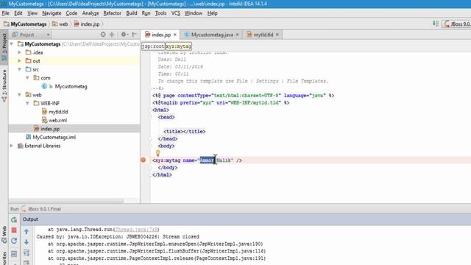
Task: Open the Project view type dropdown
Action: pos(31,35)
